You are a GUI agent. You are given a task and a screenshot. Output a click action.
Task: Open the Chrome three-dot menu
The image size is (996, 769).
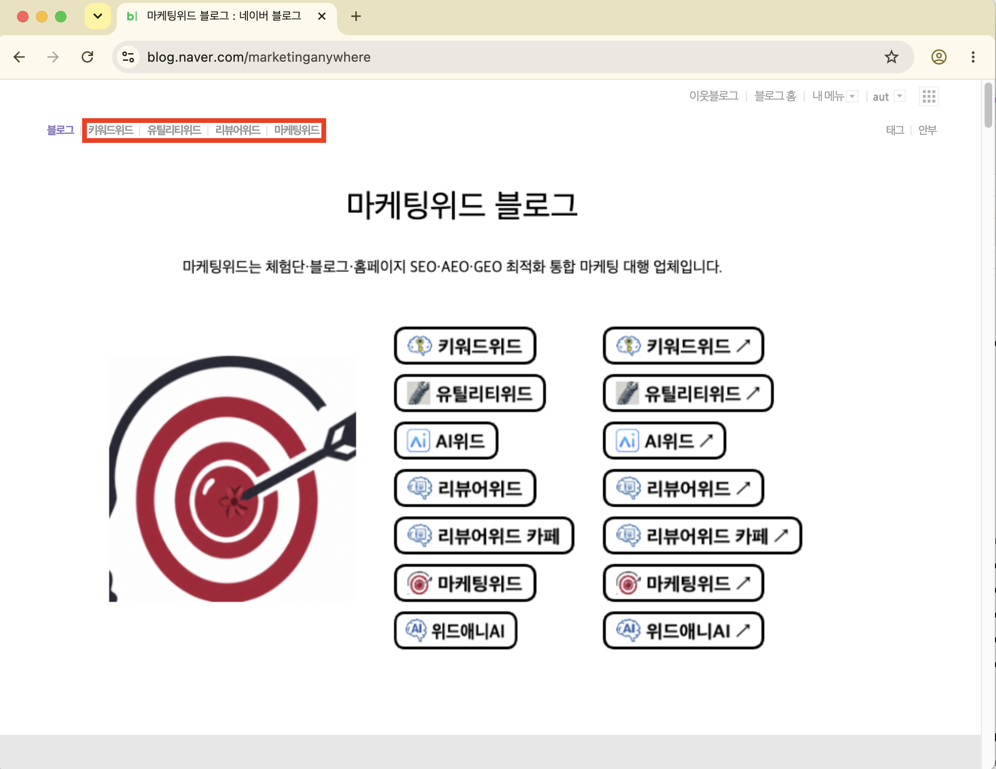pos(973,57)
